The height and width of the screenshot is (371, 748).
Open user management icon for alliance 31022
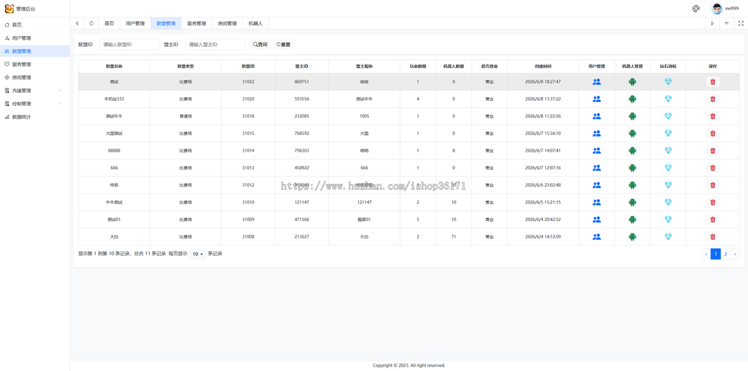click(597, 82)
